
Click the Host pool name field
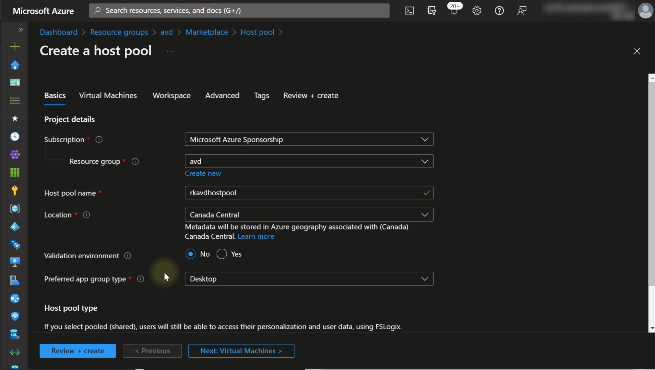click(305, 193)
